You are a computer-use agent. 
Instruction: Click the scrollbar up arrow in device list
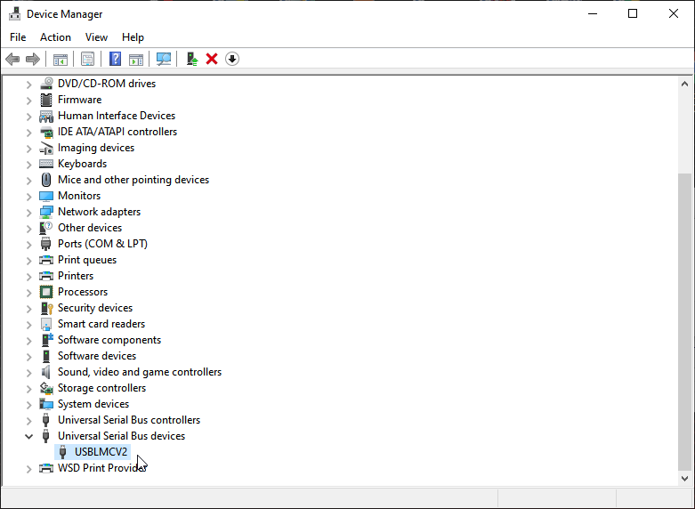(x=684, y=84)
